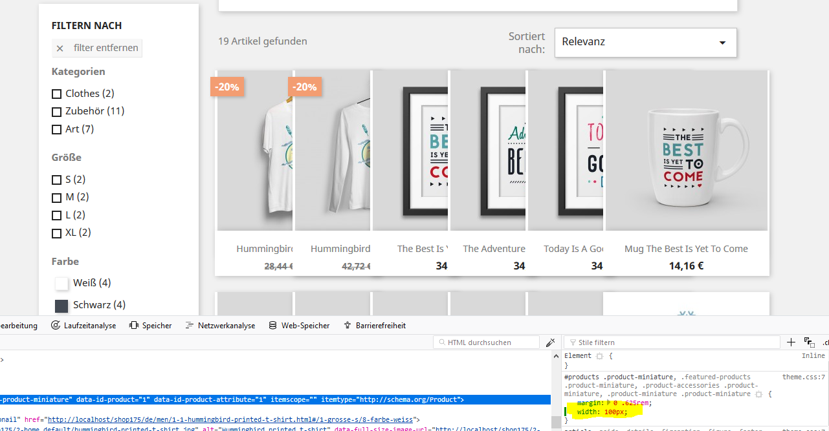The image size is (829, 431).
Task: Select the size L (2) checkbox
Action: pos(56,215)
